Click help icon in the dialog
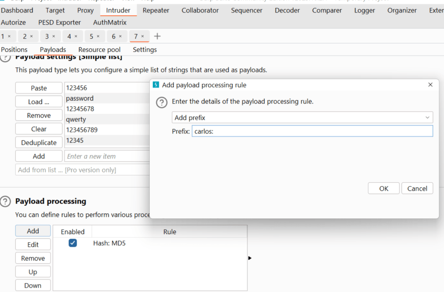Viewport: 444px width, 292px height. (161, 102)
